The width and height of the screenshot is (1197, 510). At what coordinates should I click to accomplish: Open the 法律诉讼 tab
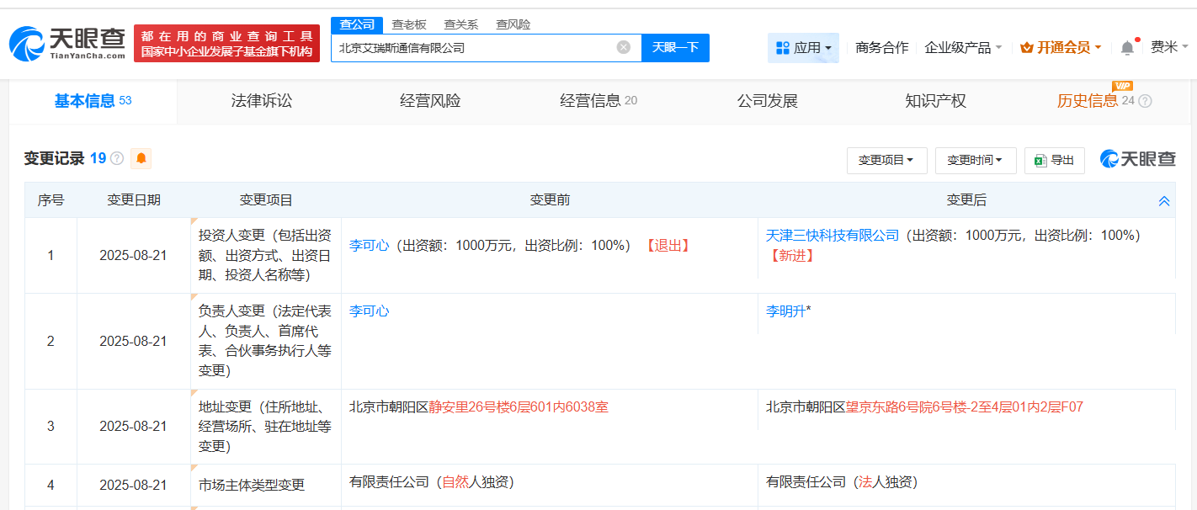pos(261,100)
